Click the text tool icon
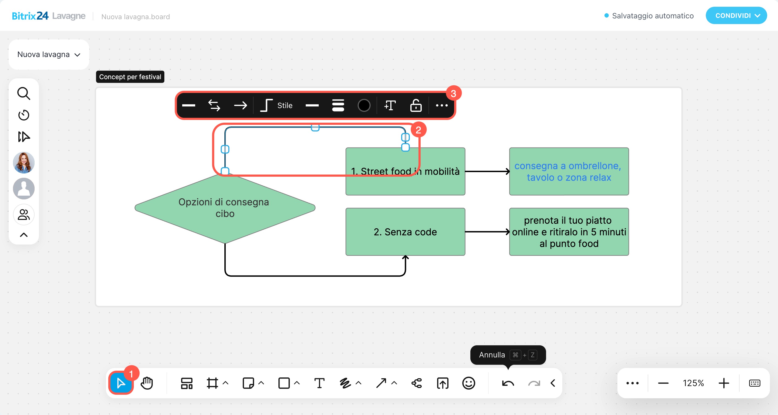 click(x=319, y=383)
